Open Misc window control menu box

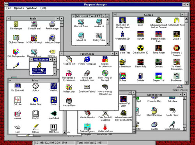click(10, 80)
